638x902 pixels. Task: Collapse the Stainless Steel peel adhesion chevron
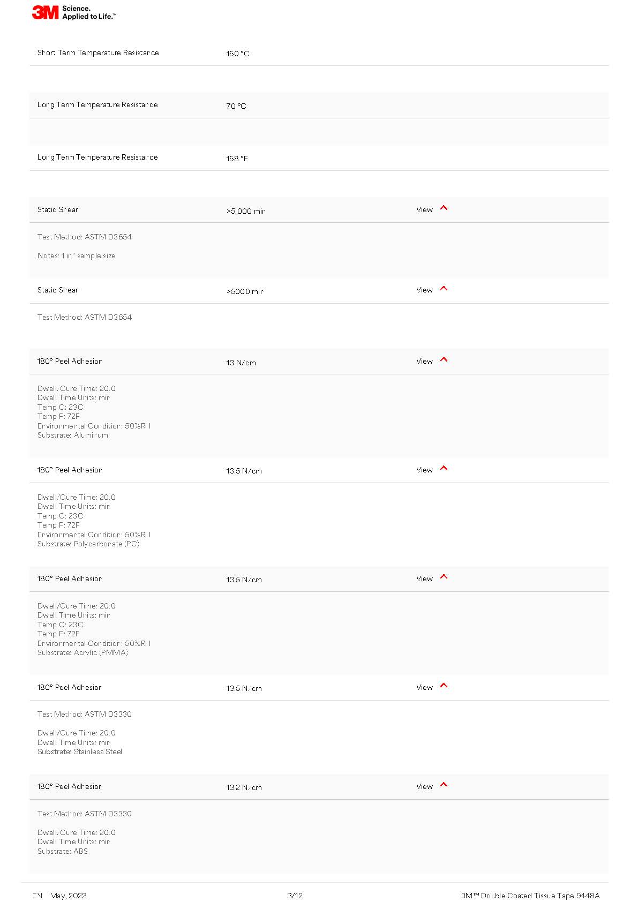[x=444, y=686]
